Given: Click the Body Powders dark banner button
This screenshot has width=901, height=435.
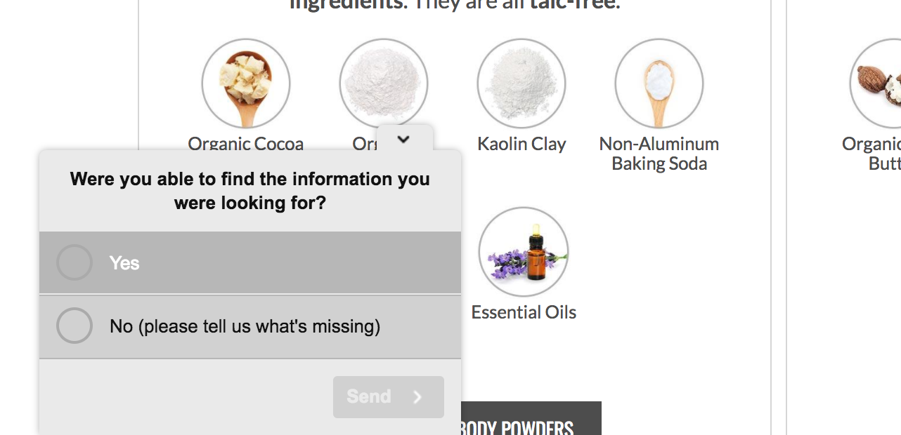Looking at the screenshot, I should 531,421.
